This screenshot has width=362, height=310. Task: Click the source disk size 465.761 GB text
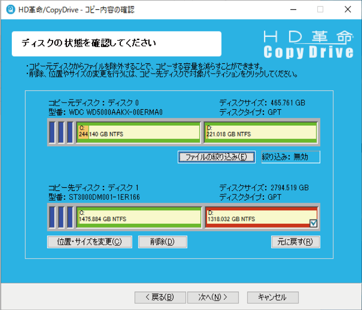(x=288, y=103)
